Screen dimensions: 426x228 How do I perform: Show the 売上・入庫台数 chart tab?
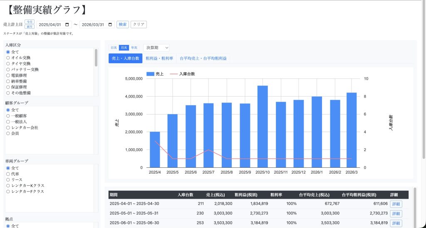[x=125, y=59]
